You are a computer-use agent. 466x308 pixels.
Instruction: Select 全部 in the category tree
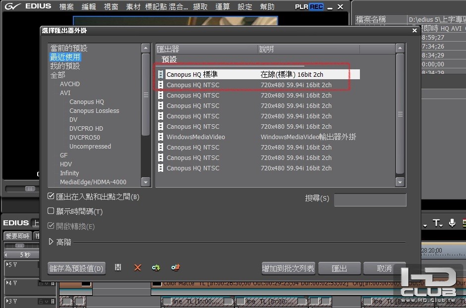tap(58, 75)
